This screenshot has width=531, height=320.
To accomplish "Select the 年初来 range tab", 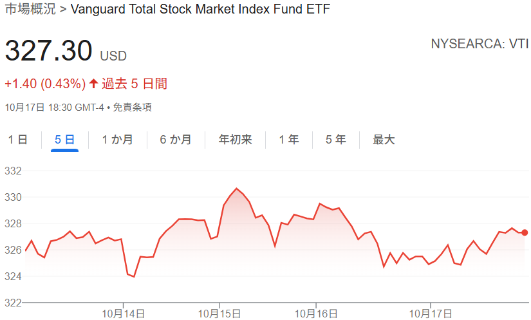I will (235, 140).
